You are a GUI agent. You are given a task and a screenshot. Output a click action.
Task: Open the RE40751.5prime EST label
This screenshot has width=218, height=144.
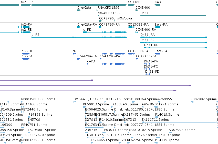pos(34,125)
